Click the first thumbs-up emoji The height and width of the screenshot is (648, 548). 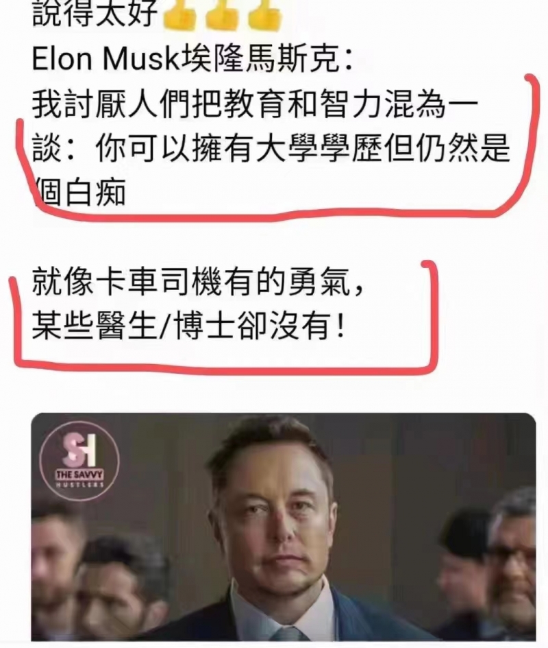[x=180, y=15]
